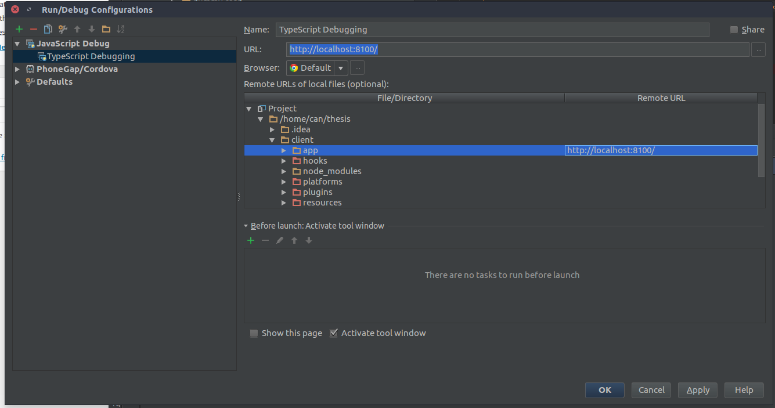Select the /home/can/thesis label
Image resolution: width=775 pixels, height=408 pixels.
click(x=315, y=119)
